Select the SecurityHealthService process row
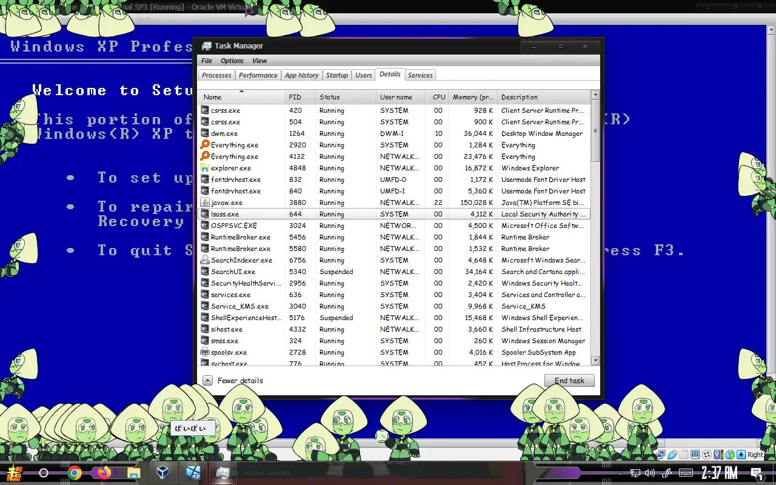The width and height of the screenshot is (776, 485). coord(394,283)
